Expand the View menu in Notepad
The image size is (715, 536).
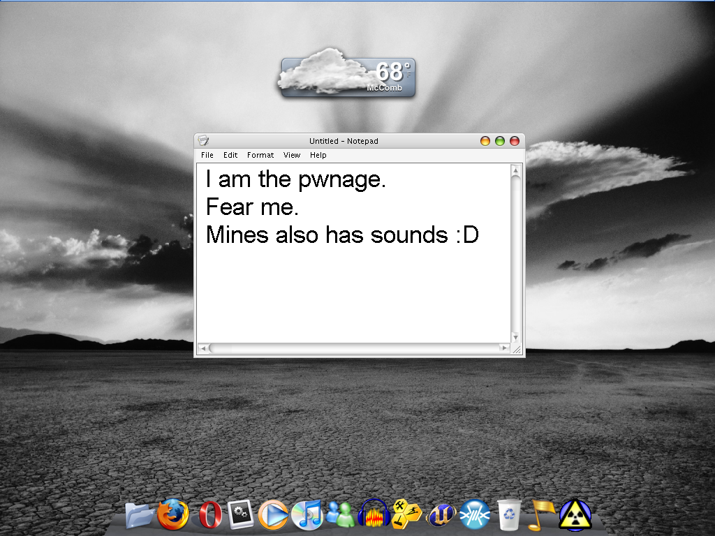pos(292,155)
